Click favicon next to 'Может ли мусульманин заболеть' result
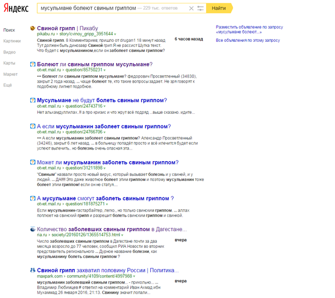 point(33,162)
